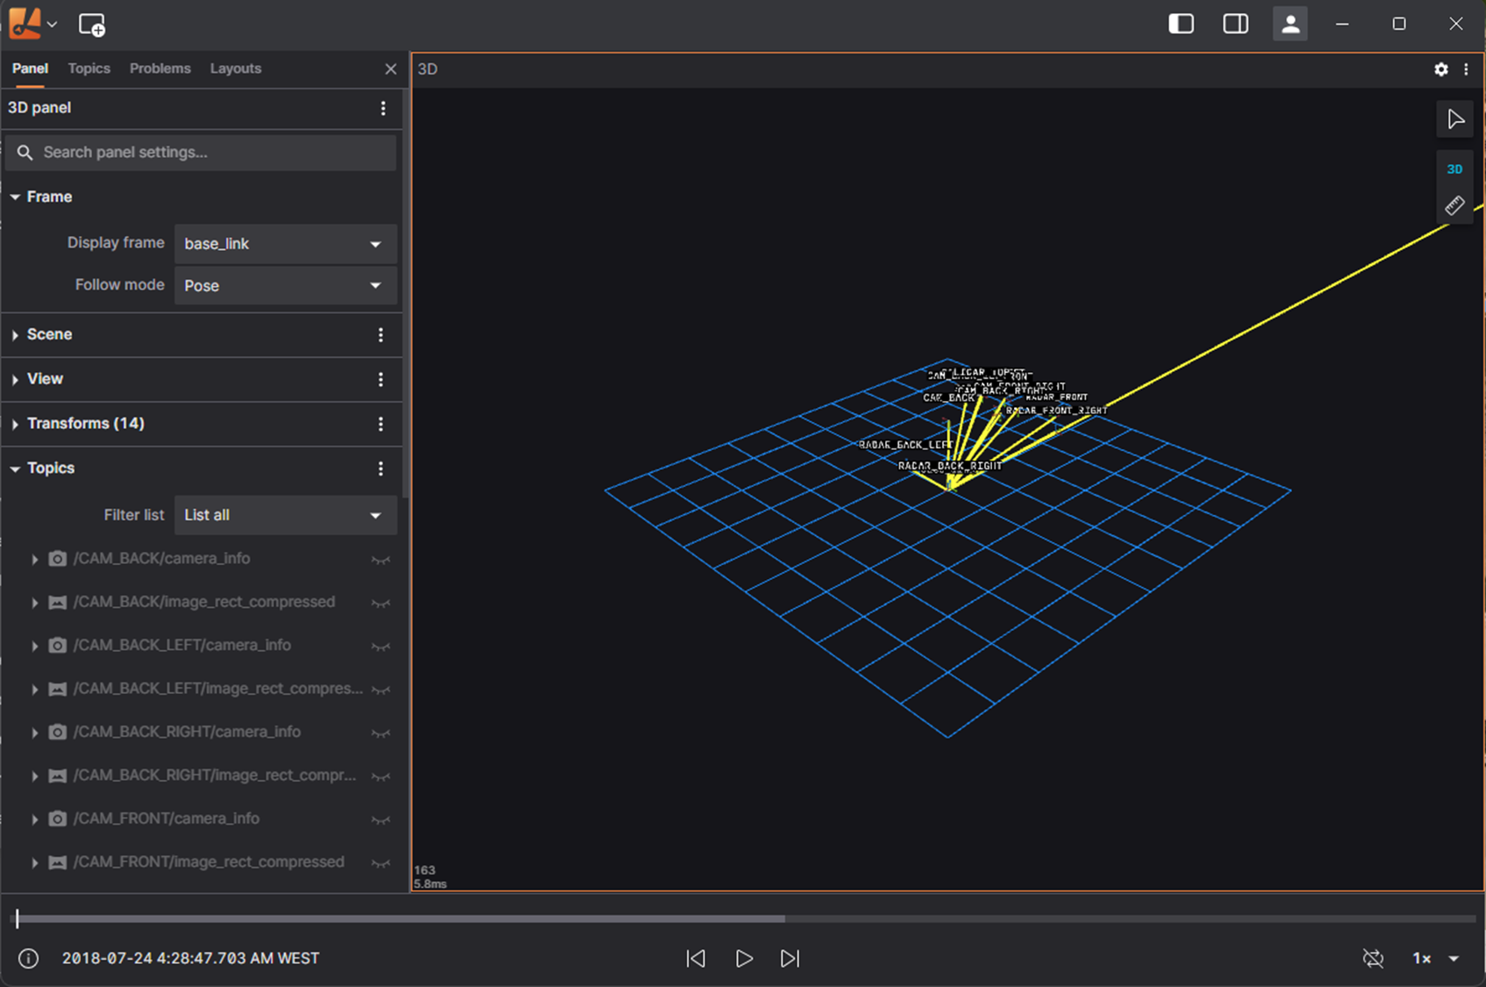
Task: Open Scene section more options
Action: pyautogui.click(x=381, y=335)
